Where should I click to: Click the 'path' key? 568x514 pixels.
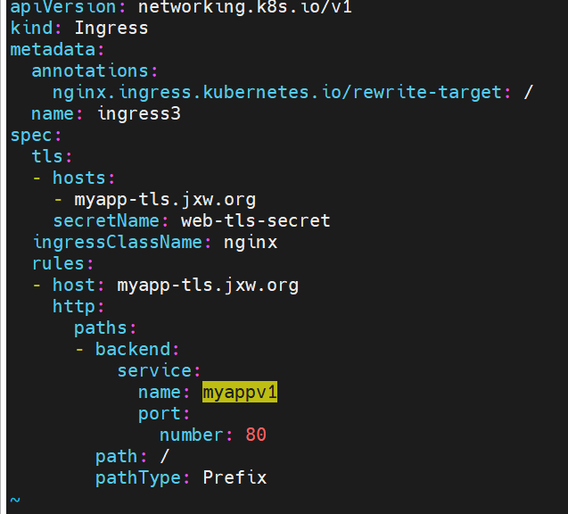117,457
